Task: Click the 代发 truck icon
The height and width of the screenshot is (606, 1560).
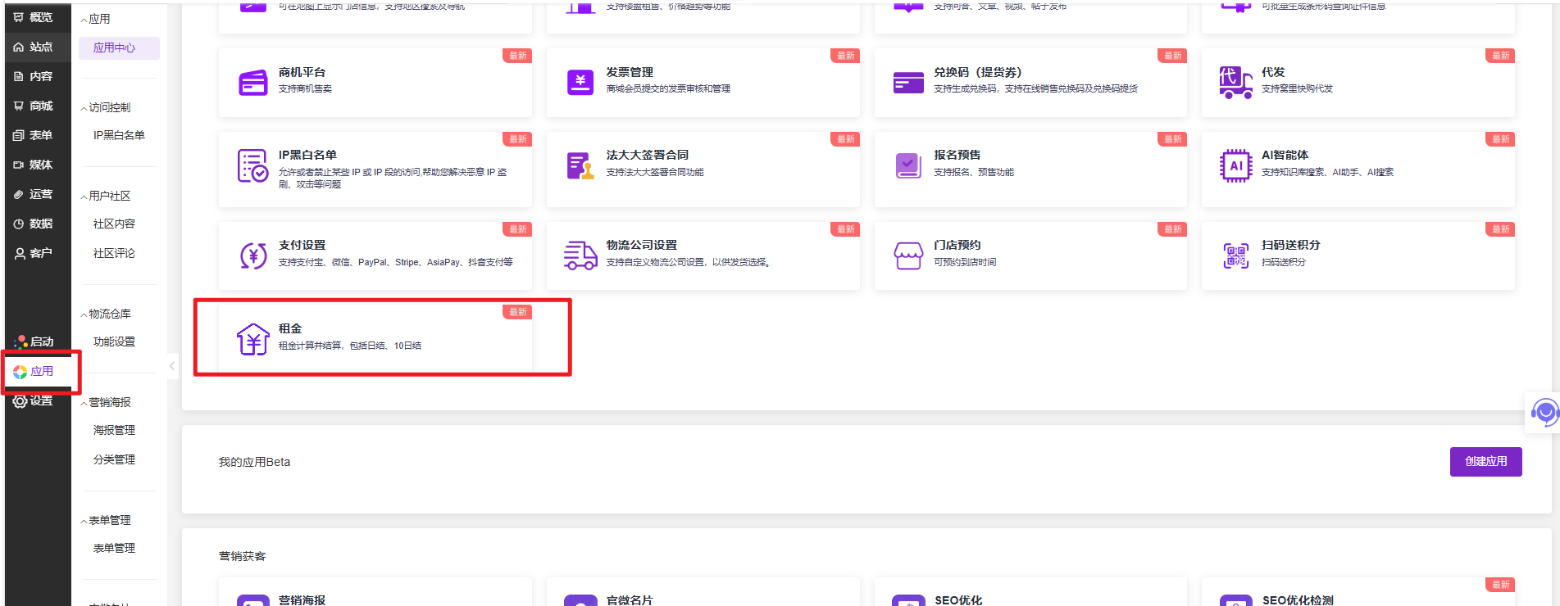Action: (x=1236, y=83)
